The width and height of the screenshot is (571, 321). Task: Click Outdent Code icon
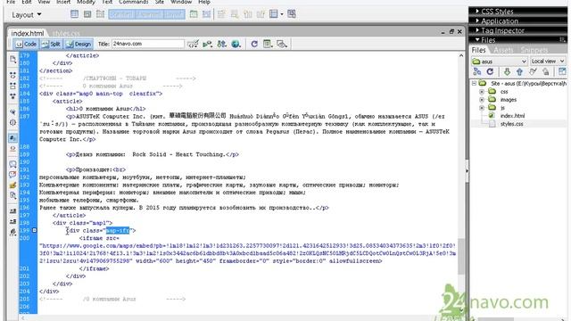[12, 221]
